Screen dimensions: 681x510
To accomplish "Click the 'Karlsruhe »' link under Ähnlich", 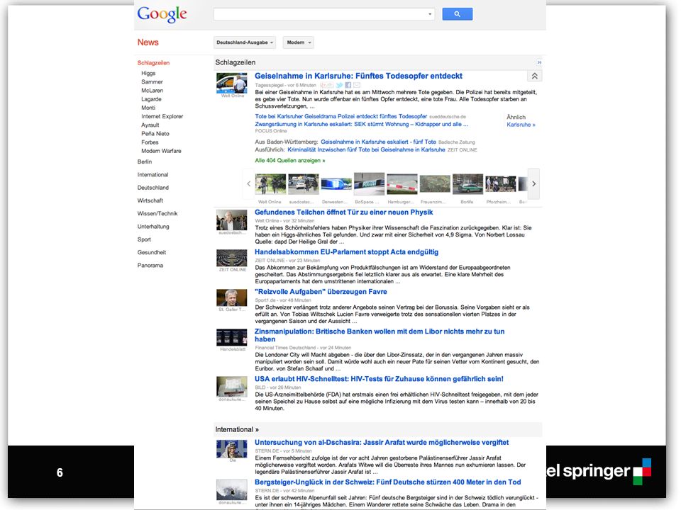I will pyautogui.click(x=521, y=125).
